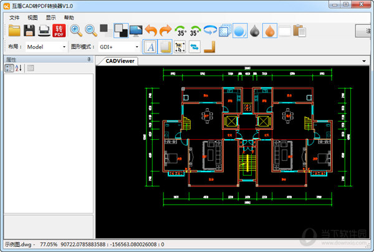The width and height of the screenshot is (374, 252).
Task: Click the white blank rectangle icon
Action: click(x=285, y=31)
